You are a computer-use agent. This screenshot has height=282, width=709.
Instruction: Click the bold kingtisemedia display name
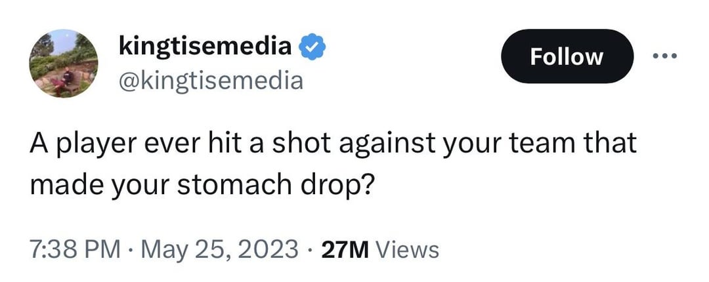pos(205,47)
